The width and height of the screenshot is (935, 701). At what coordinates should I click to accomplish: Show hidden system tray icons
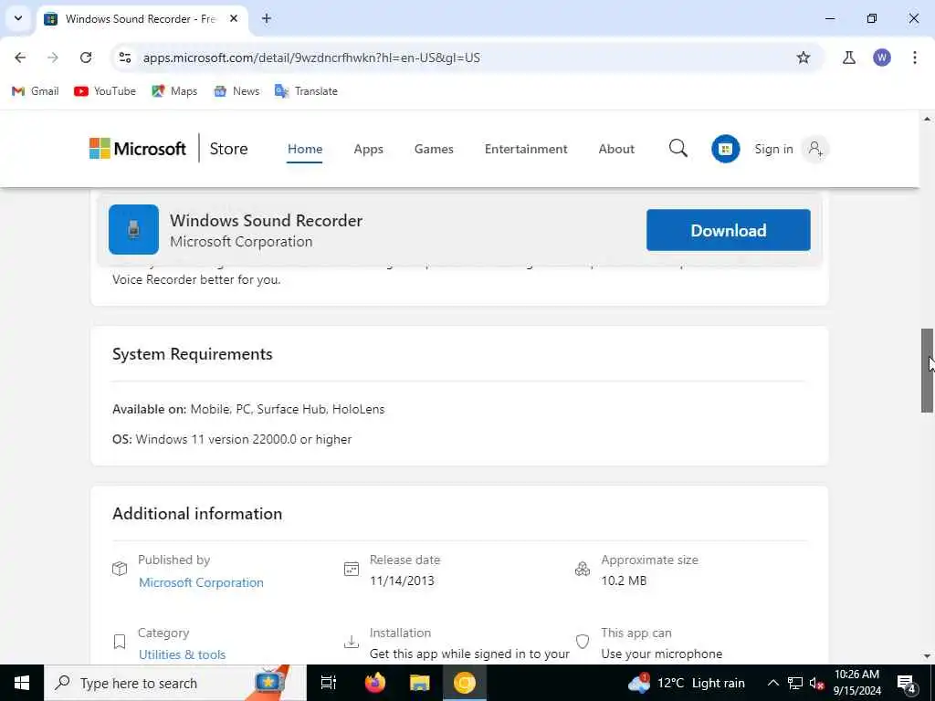pos(772,683)
